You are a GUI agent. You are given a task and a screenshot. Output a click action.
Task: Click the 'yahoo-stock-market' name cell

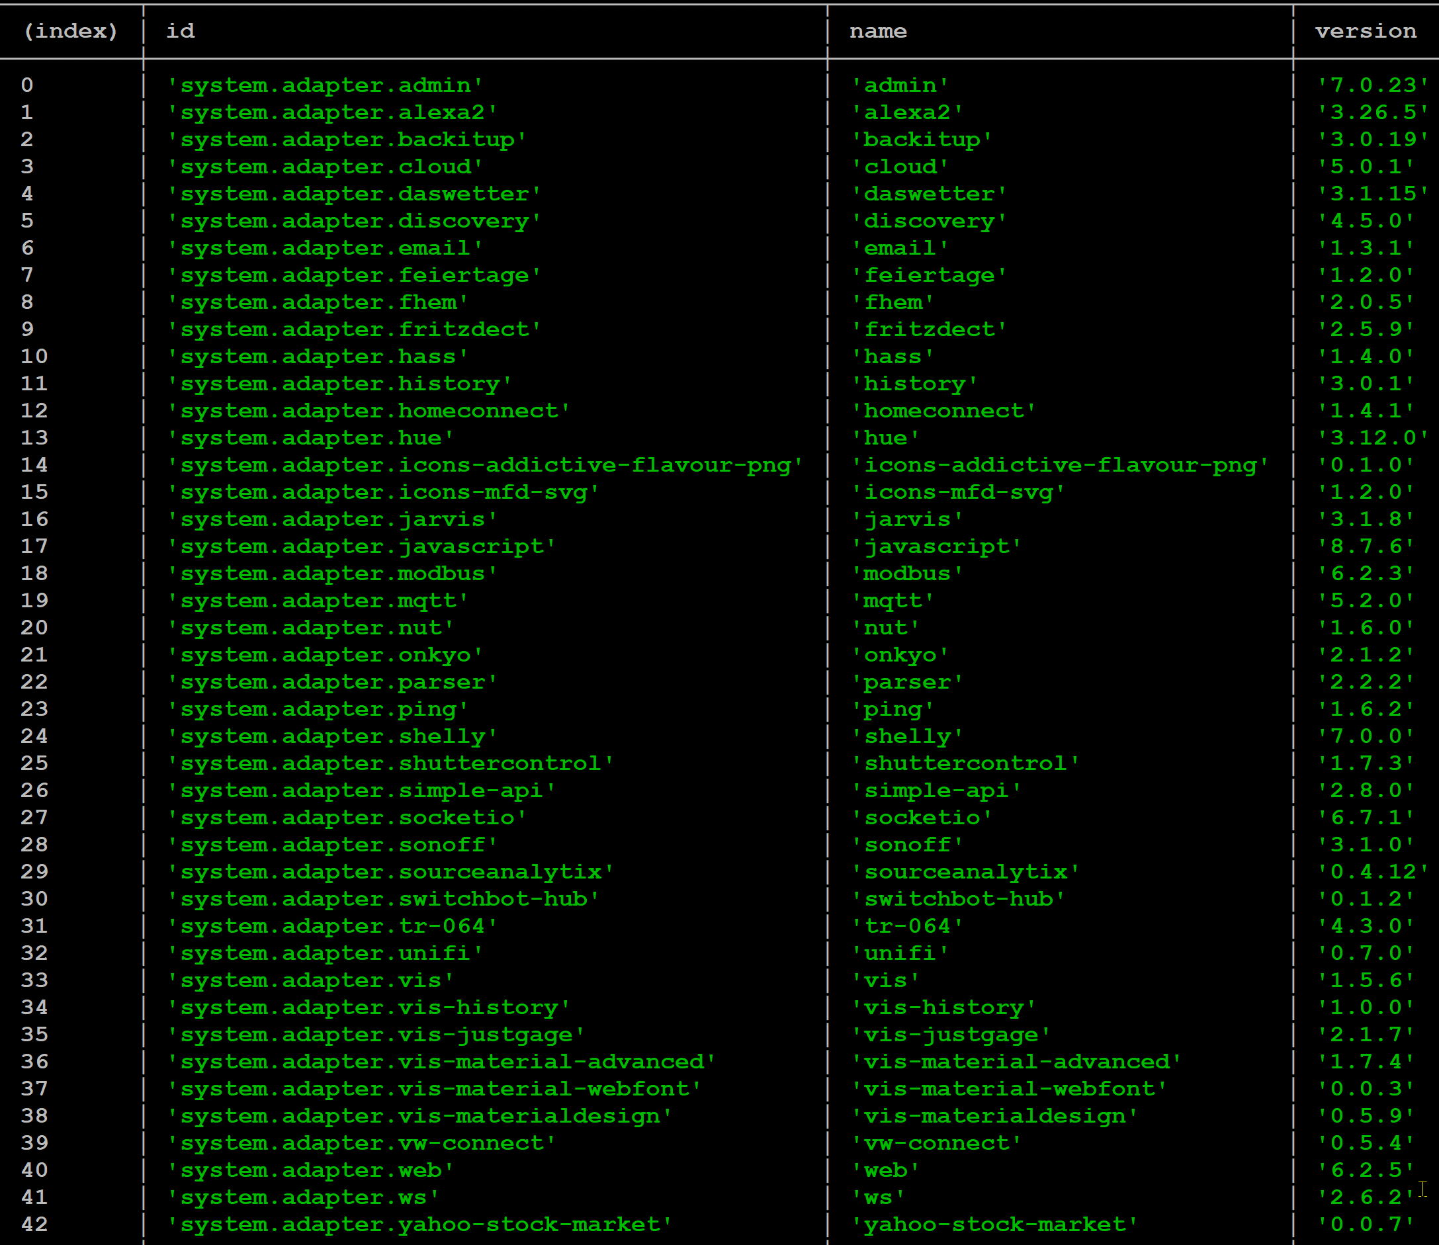point(995,1224)
